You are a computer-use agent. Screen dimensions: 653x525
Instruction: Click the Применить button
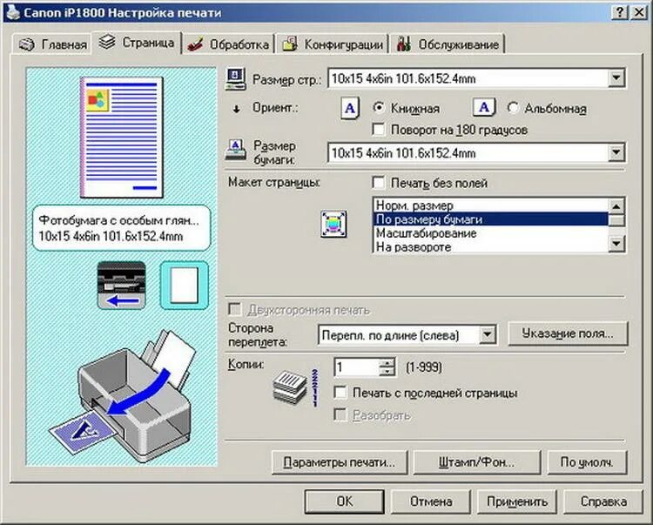click(517, 501)
